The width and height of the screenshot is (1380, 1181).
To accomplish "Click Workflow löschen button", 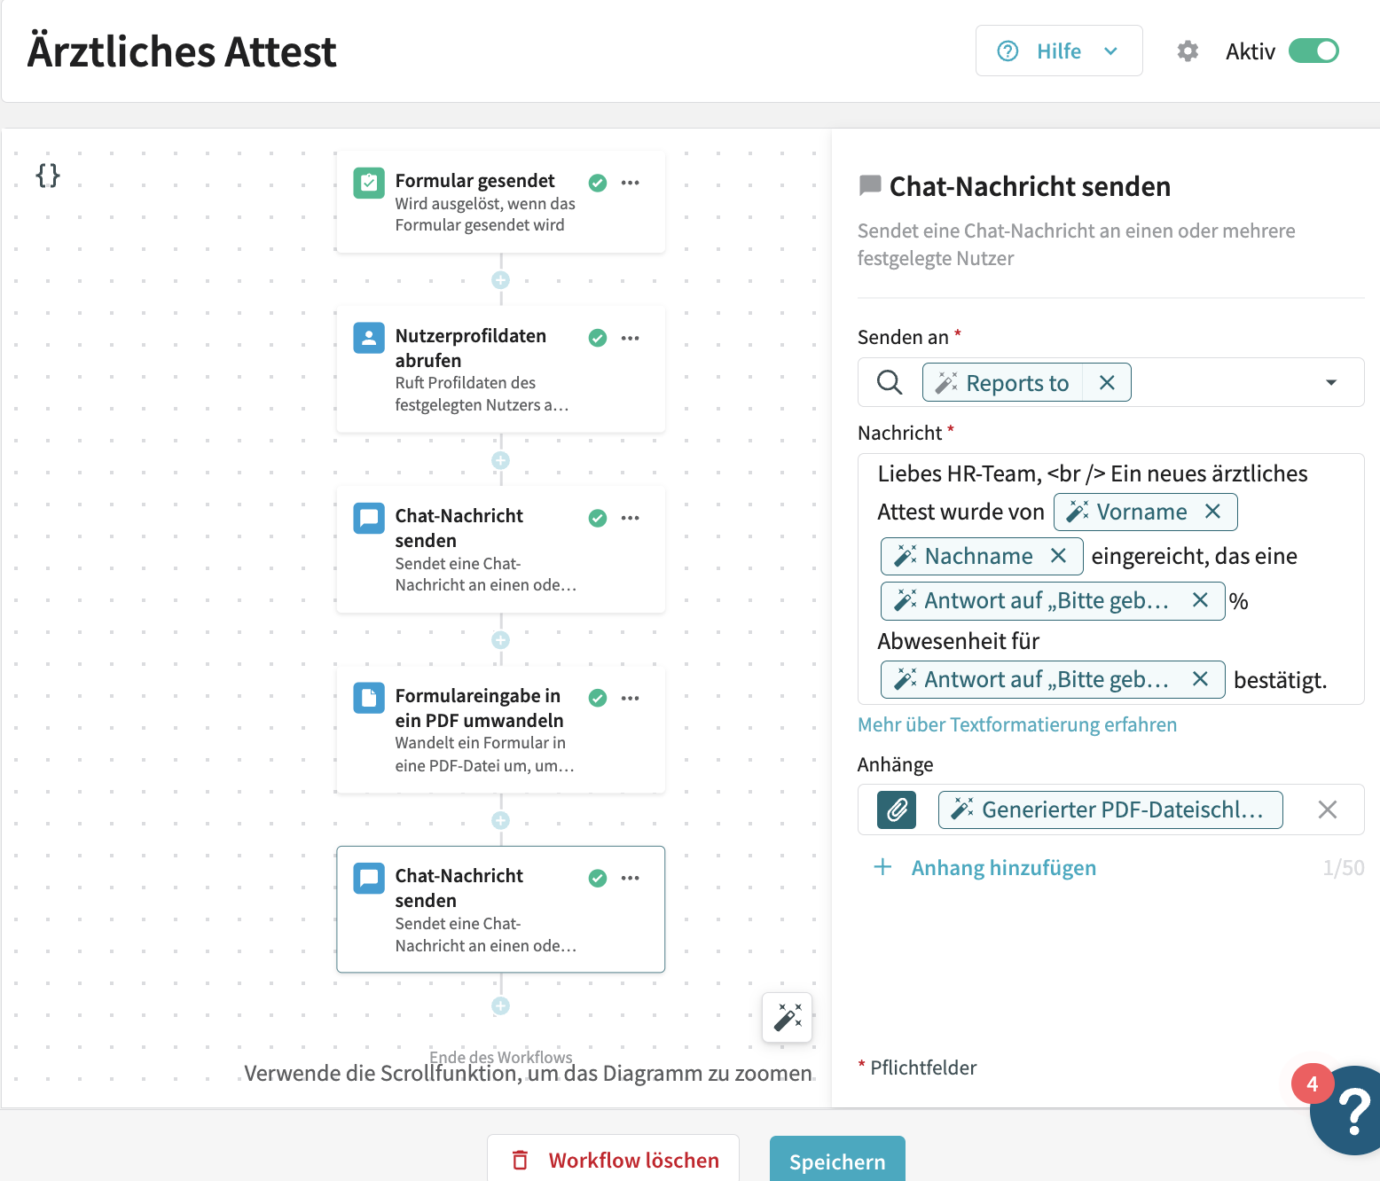I will (x=614, y=1161).
